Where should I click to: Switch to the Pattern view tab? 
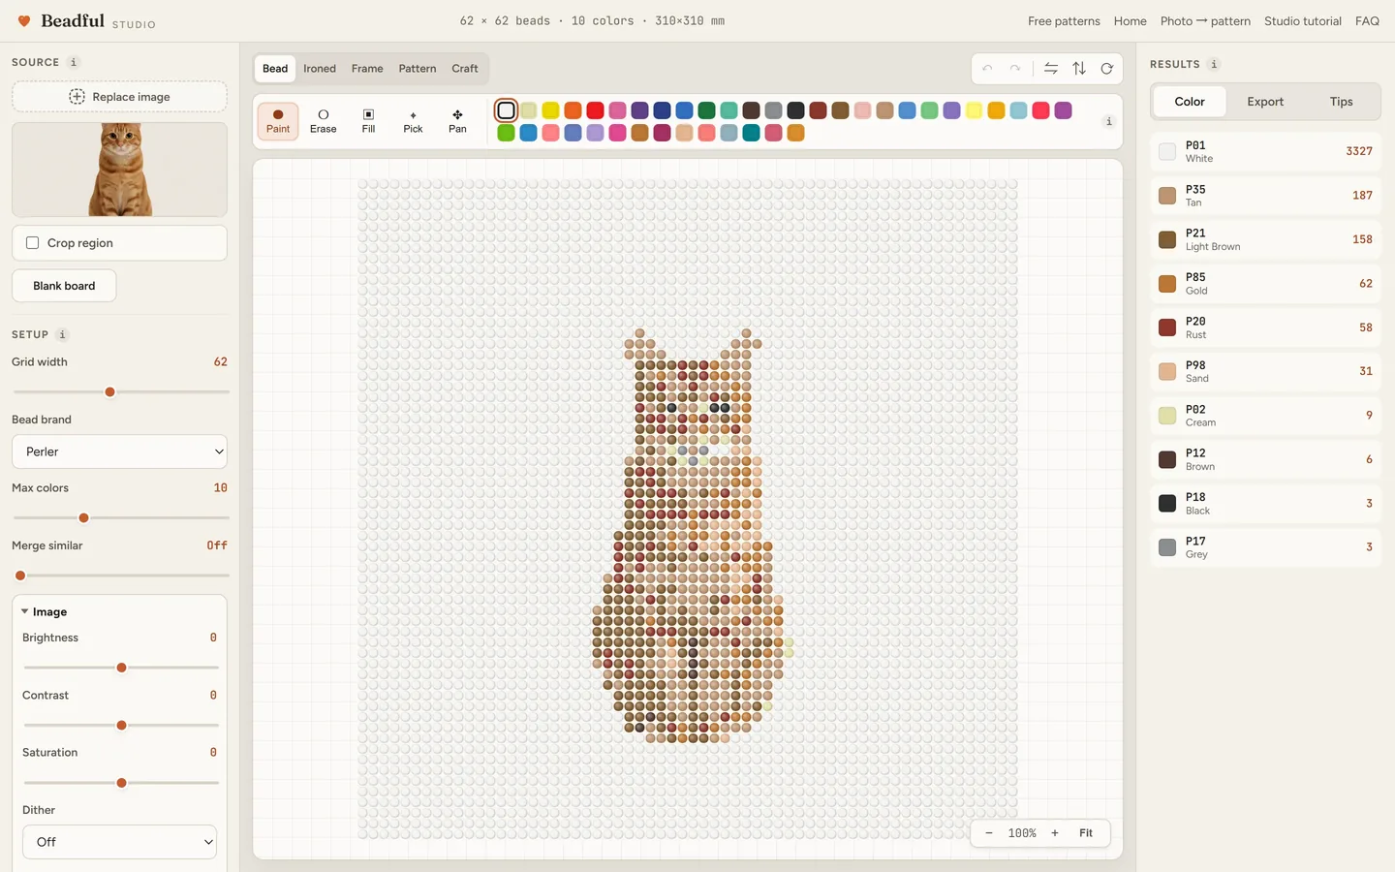418,69
